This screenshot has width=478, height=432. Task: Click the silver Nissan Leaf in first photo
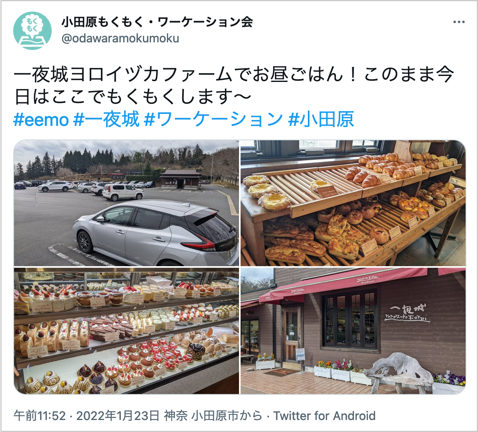pyautogui.click(x=155, y=233)
